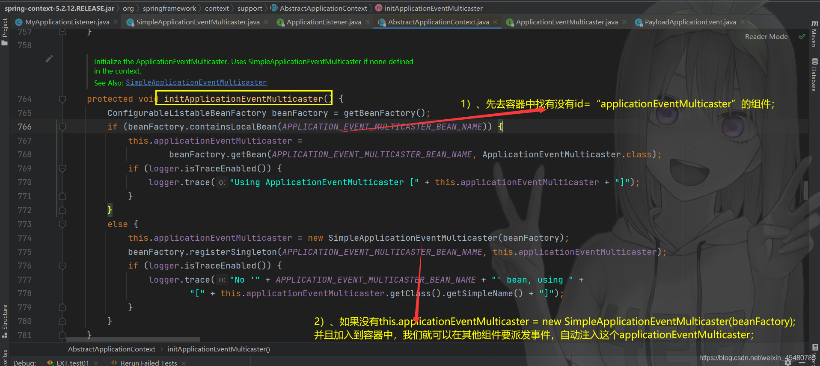Screen dimensions: 820x366
Task: Click the icon beside Rerun Failed Tests
Action: click(114, 363)
